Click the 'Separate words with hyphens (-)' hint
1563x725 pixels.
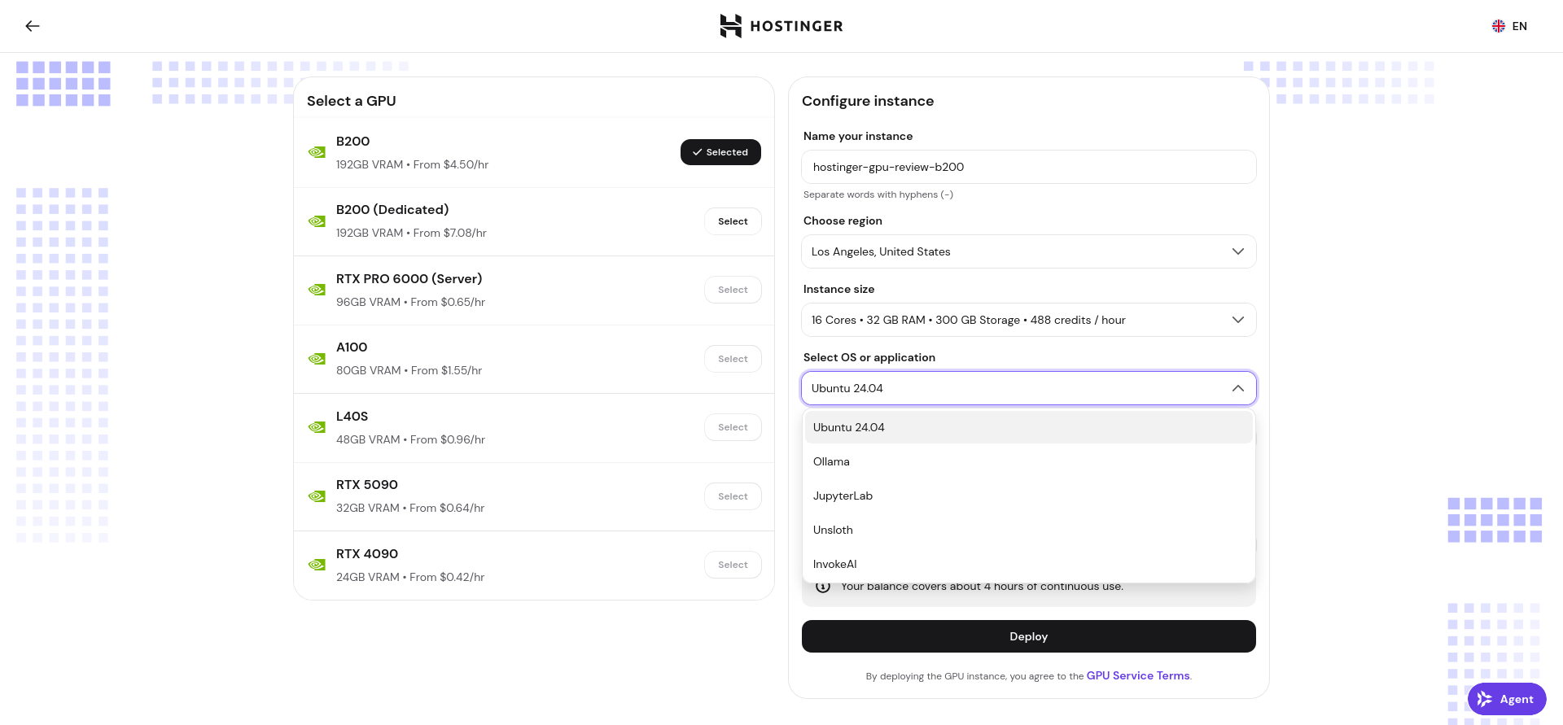pyautogui.click(x=878, y=194)
